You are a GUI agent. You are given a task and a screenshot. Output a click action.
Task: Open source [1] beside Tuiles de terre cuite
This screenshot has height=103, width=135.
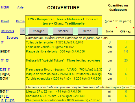[x=3, y=42]
